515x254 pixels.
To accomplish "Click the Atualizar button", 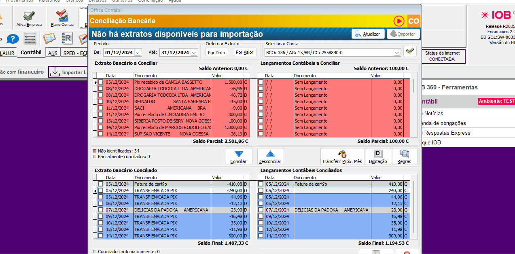I will [x=367, y=34].
